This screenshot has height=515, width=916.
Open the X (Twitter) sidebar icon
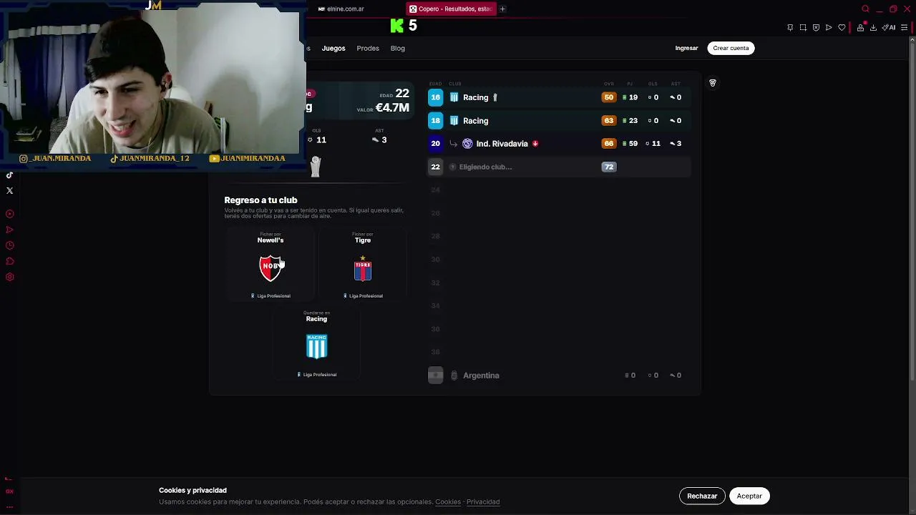[x=10, y=190]
